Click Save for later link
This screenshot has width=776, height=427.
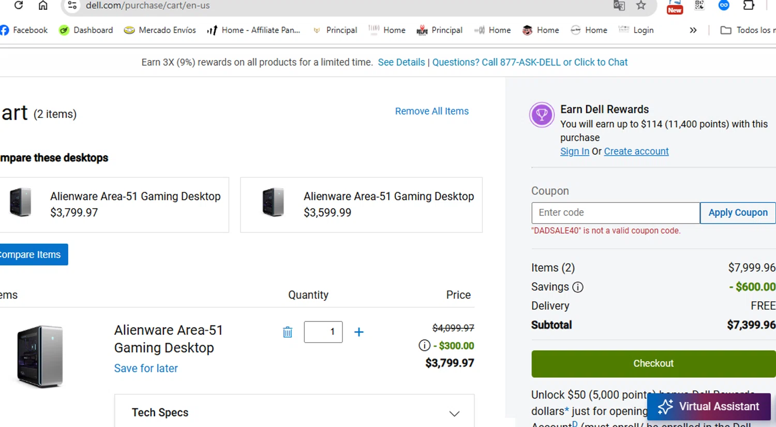pos(146,368)
